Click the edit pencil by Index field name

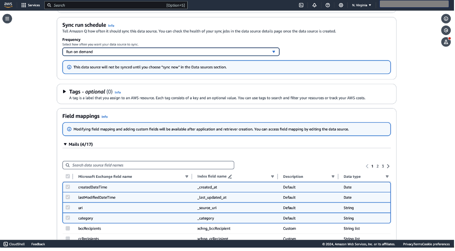pos(230,176)
